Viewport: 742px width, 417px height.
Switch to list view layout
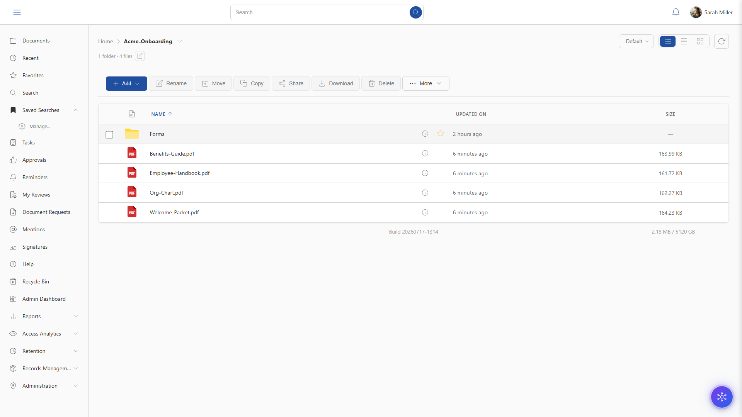tap(667, 41)
